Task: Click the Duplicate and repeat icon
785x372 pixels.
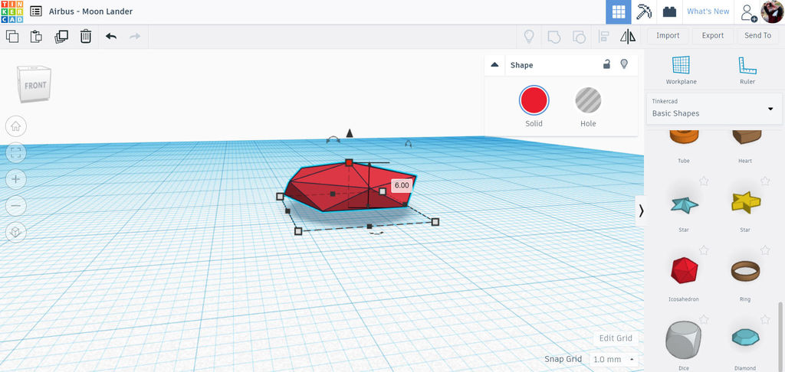Action: tap(61, 36)
